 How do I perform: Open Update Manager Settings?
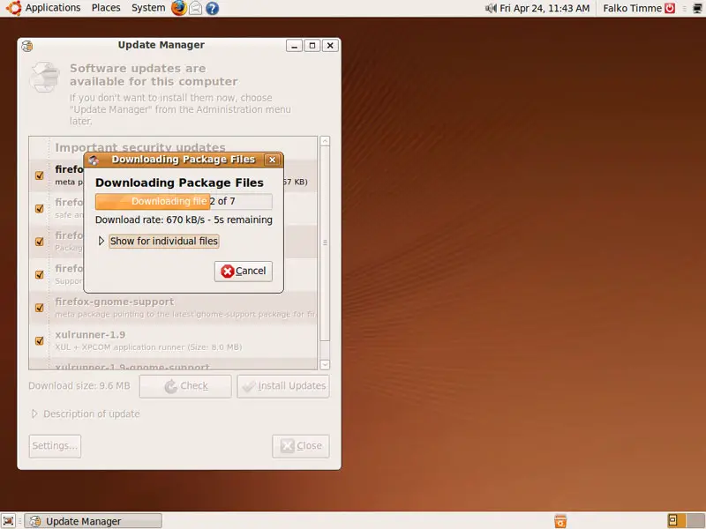pos(55,446)
